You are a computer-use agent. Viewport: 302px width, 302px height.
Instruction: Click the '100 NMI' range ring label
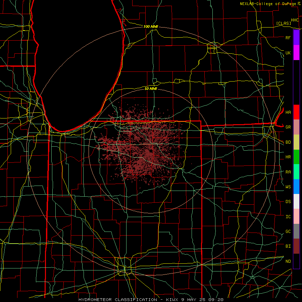tap(151, 27)
